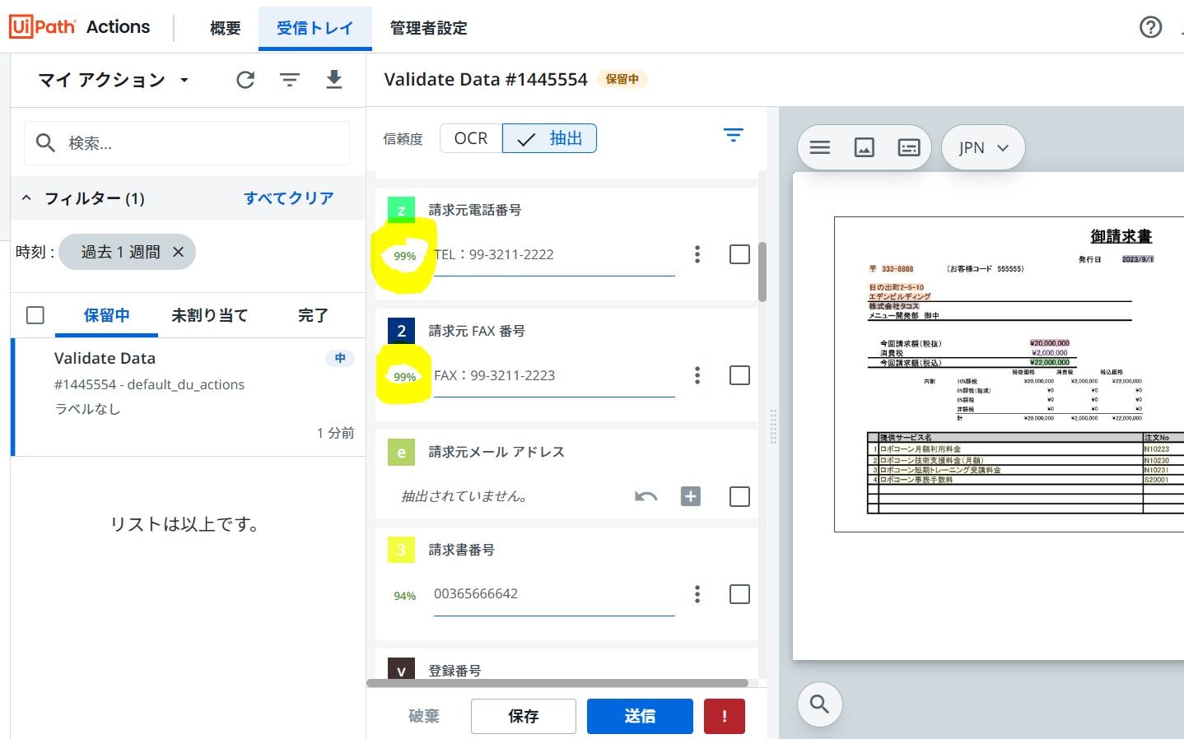Collapse the フィルター (1) section

coord(26,198)
